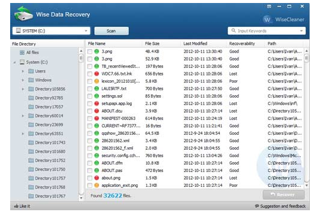314x218 pixels.
Task: Click the Windows folder icon
Action: click(31, 80)
